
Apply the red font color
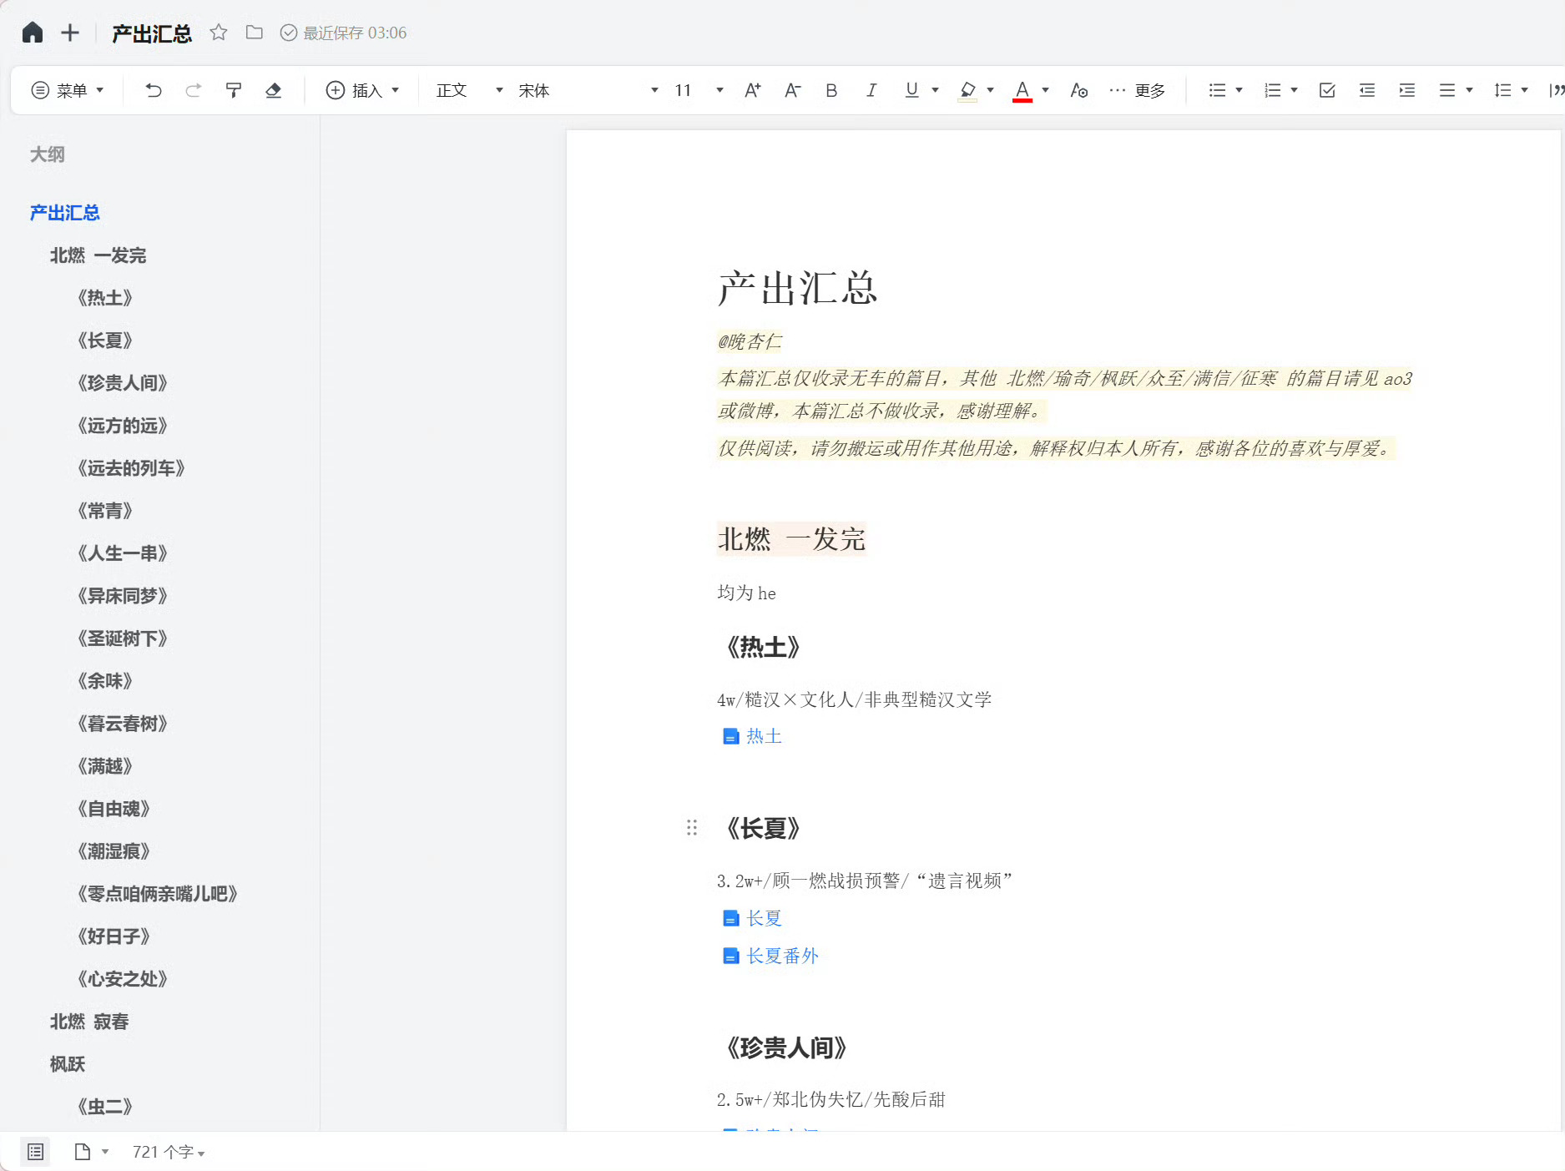click(1022, 90)
